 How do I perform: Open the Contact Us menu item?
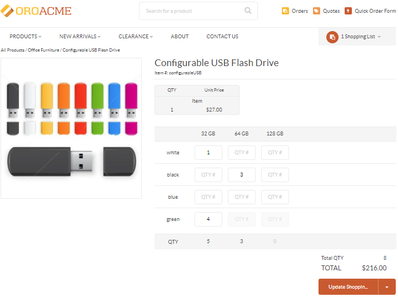pyautogui.click(x=222, y=37)
